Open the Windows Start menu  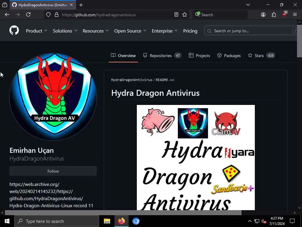(x=7, y=221)
